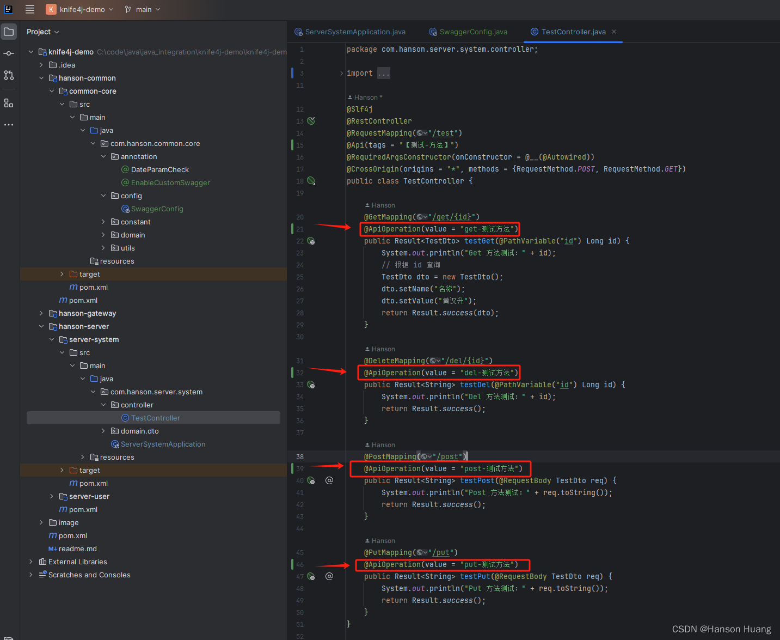Open the main hamburger menu
The image size is (780, 640).
click(x=30, y=9)
